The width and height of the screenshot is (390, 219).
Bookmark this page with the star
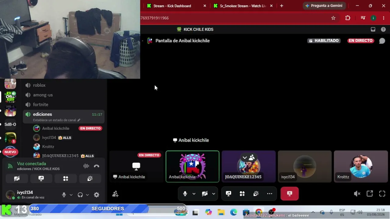[333, 18]
